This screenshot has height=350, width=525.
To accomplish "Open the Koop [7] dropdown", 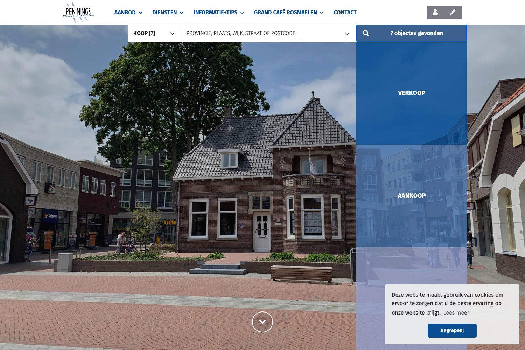I will pos(154,33).
